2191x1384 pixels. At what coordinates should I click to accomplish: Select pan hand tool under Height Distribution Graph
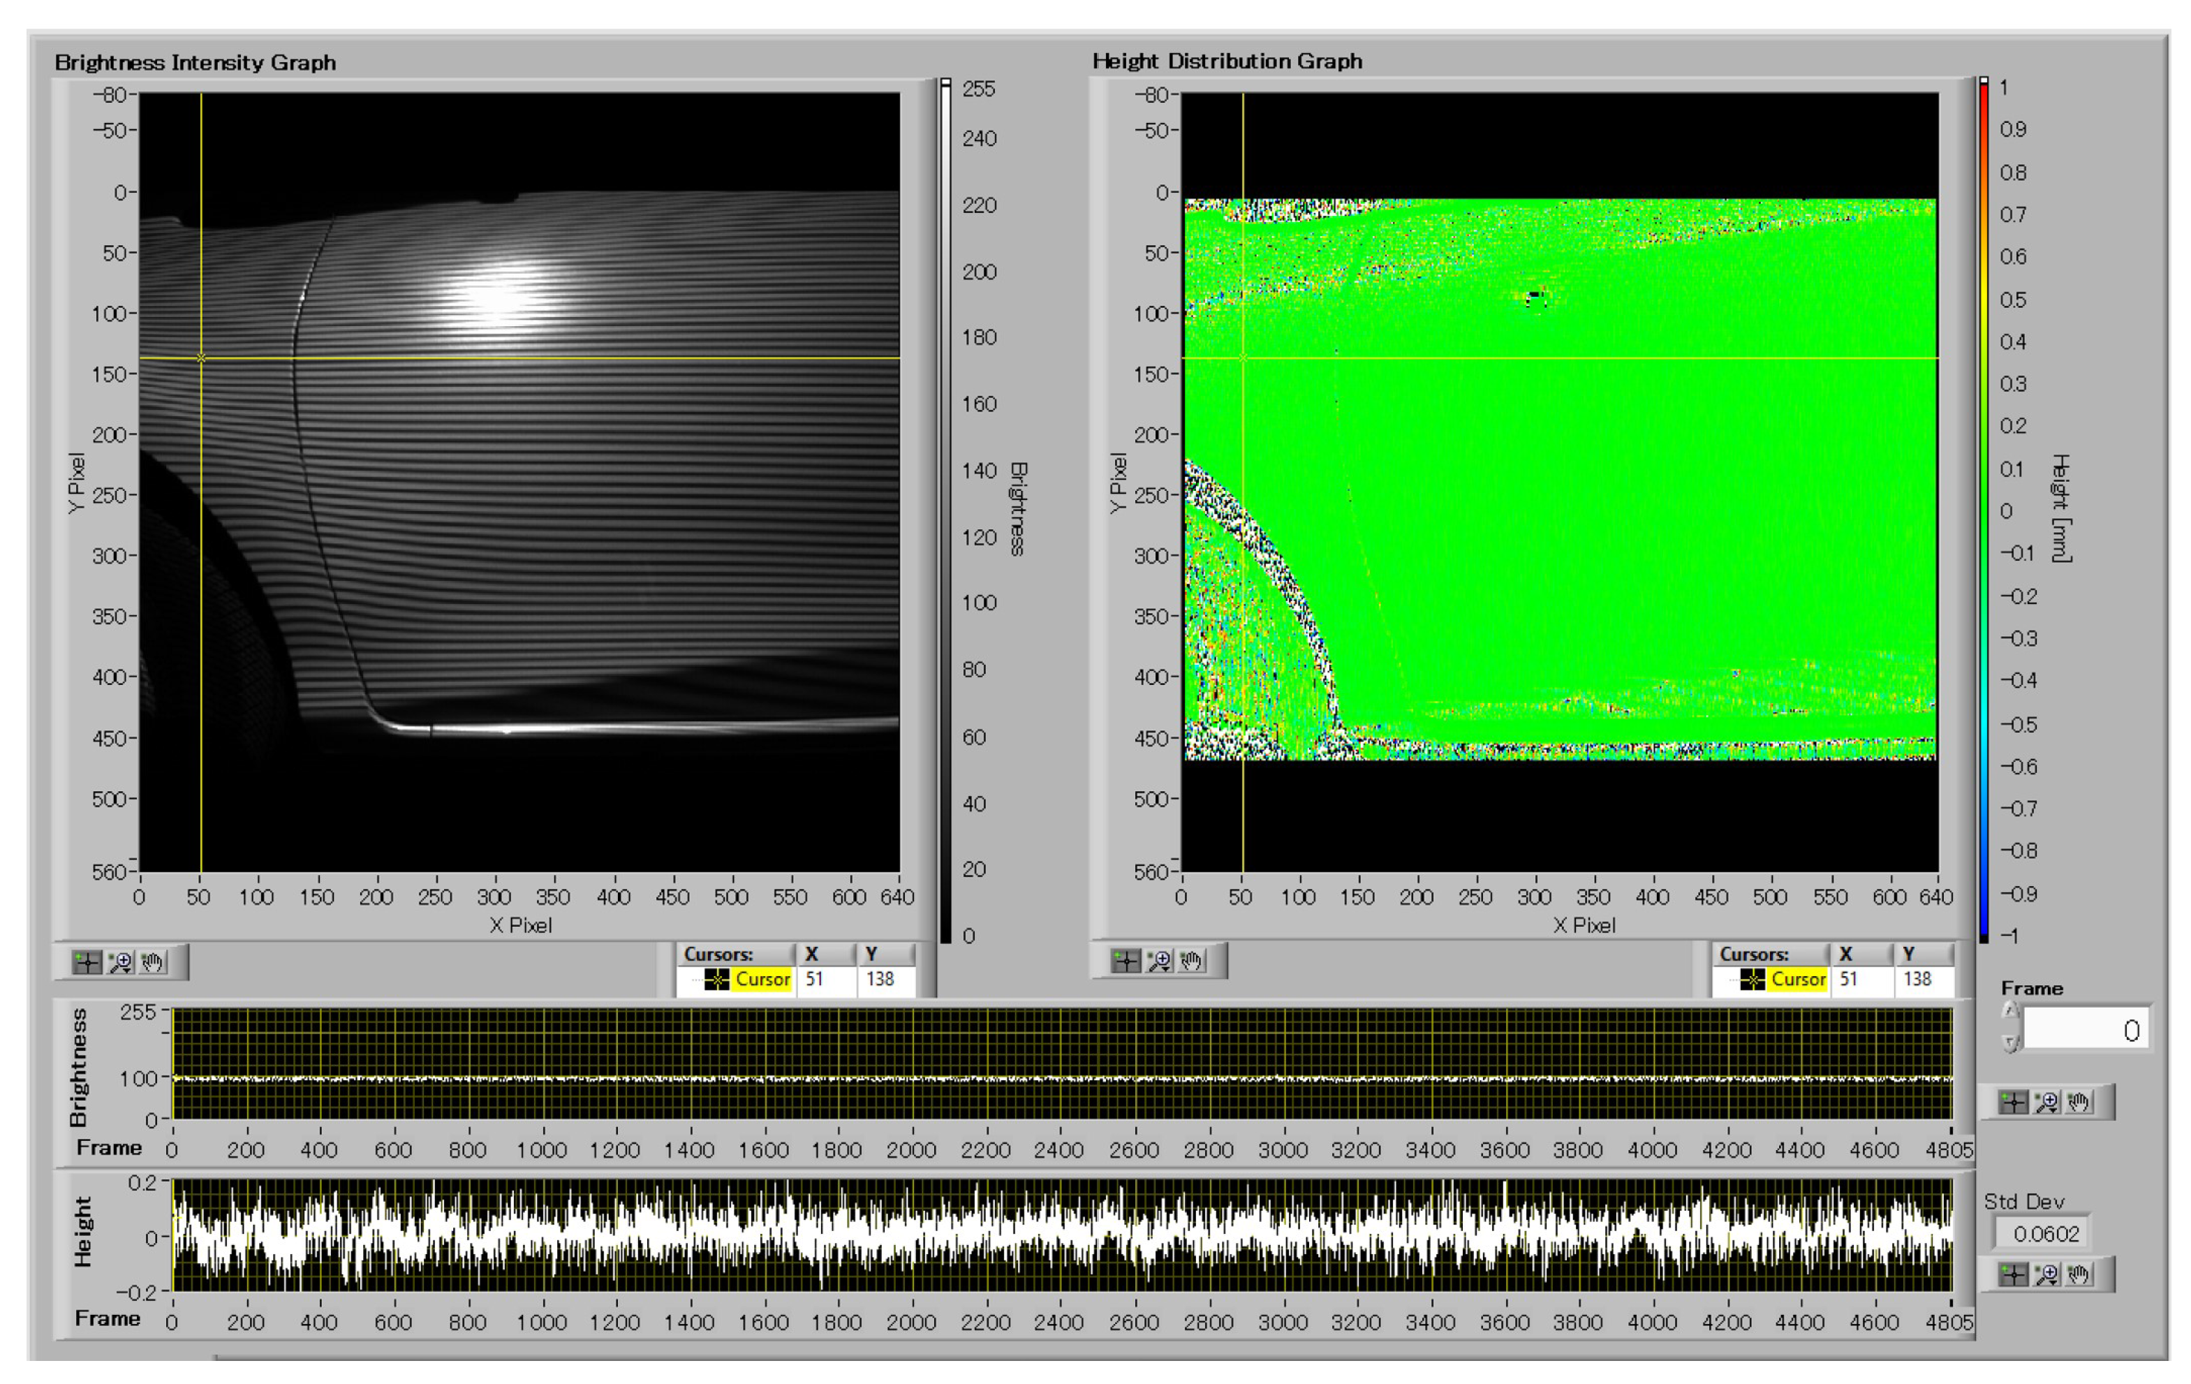point(1192,960)
